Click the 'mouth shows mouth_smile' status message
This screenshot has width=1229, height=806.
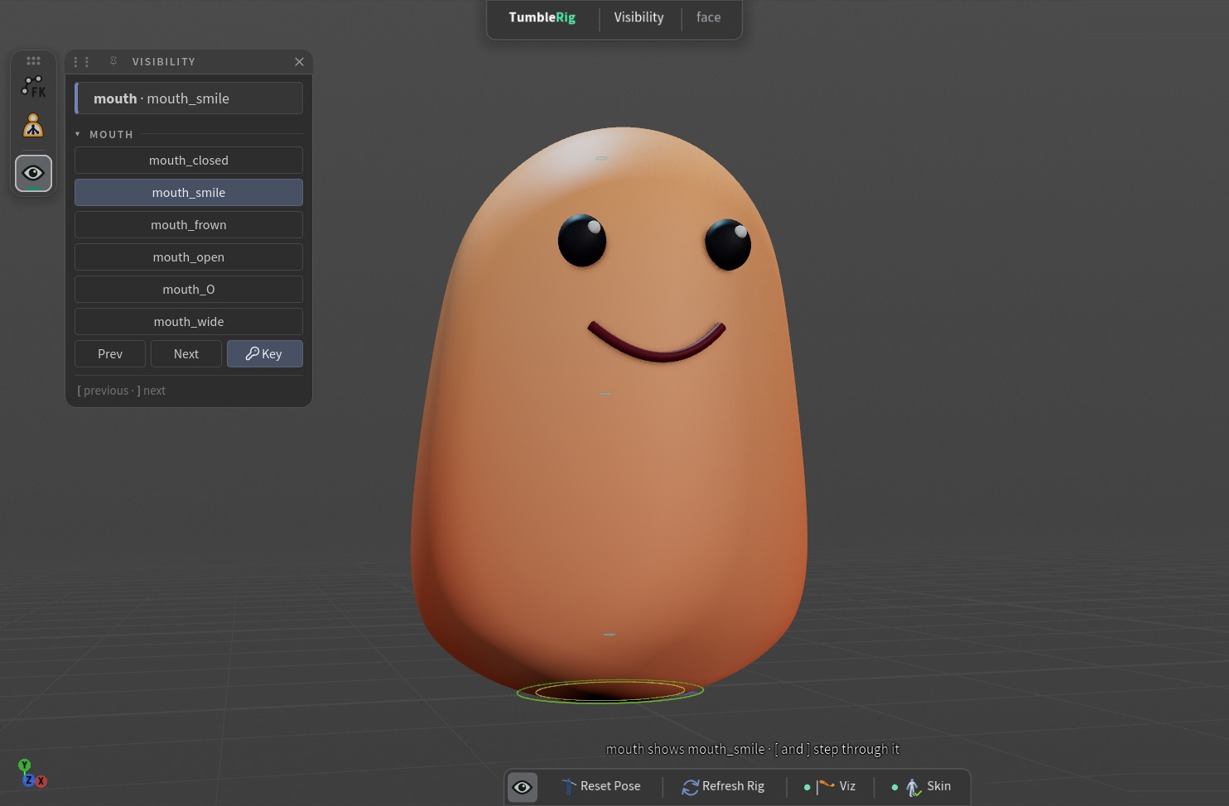[x=753, y=750]
